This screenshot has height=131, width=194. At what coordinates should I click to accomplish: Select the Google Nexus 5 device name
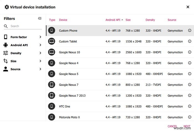pos(69,74)
